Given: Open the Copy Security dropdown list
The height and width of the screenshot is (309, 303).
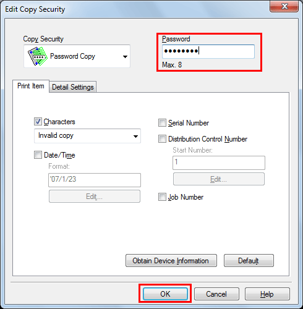Looking at the screenshot, I should [77, 56].
